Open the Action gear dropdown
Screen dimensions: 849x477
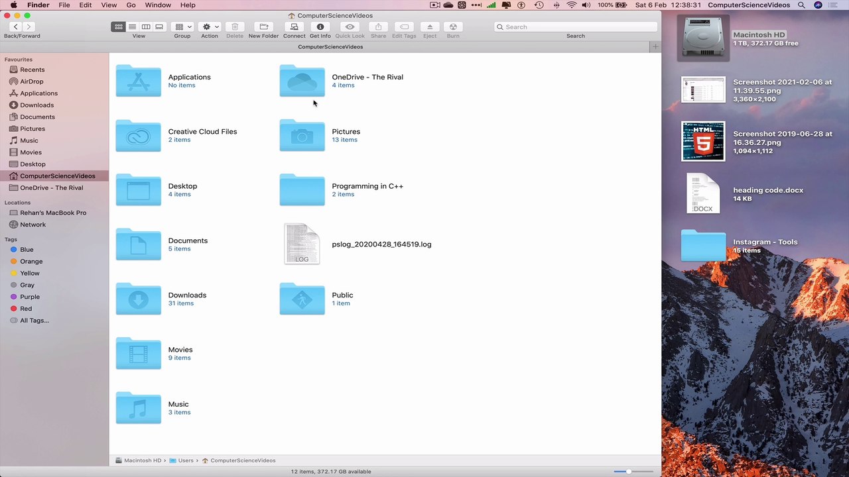pos(210,26)
